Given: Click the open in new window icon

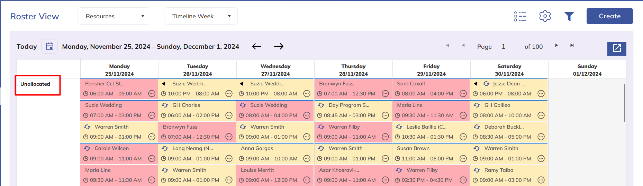Looking at the screenshot, I should [617, 48].
